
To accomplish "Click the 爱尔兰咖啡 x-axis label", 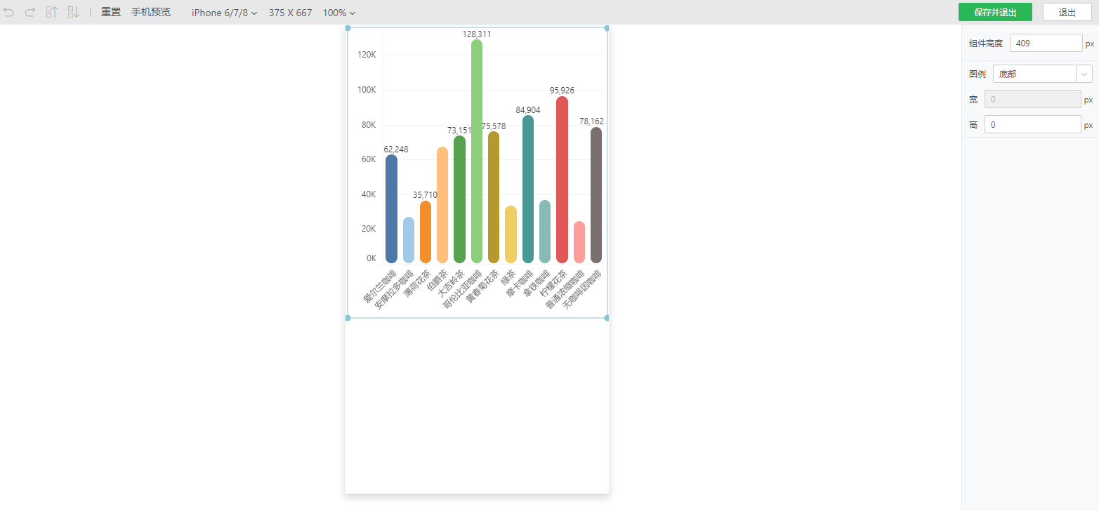I will click(380, 286).
